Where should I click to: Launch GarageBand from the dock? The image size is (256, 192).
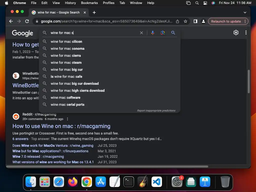click(x=143, y=181)
